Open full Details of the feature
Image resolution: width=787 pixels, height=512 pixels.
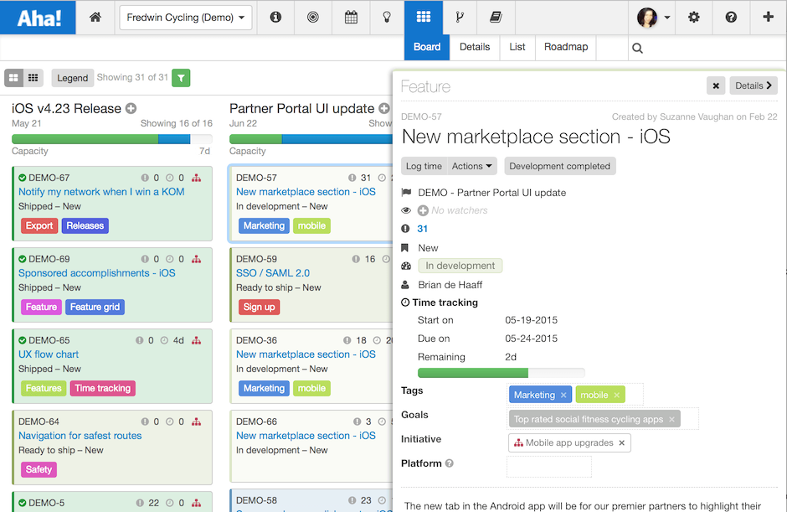pyautogui.click(x=754, y=86)
